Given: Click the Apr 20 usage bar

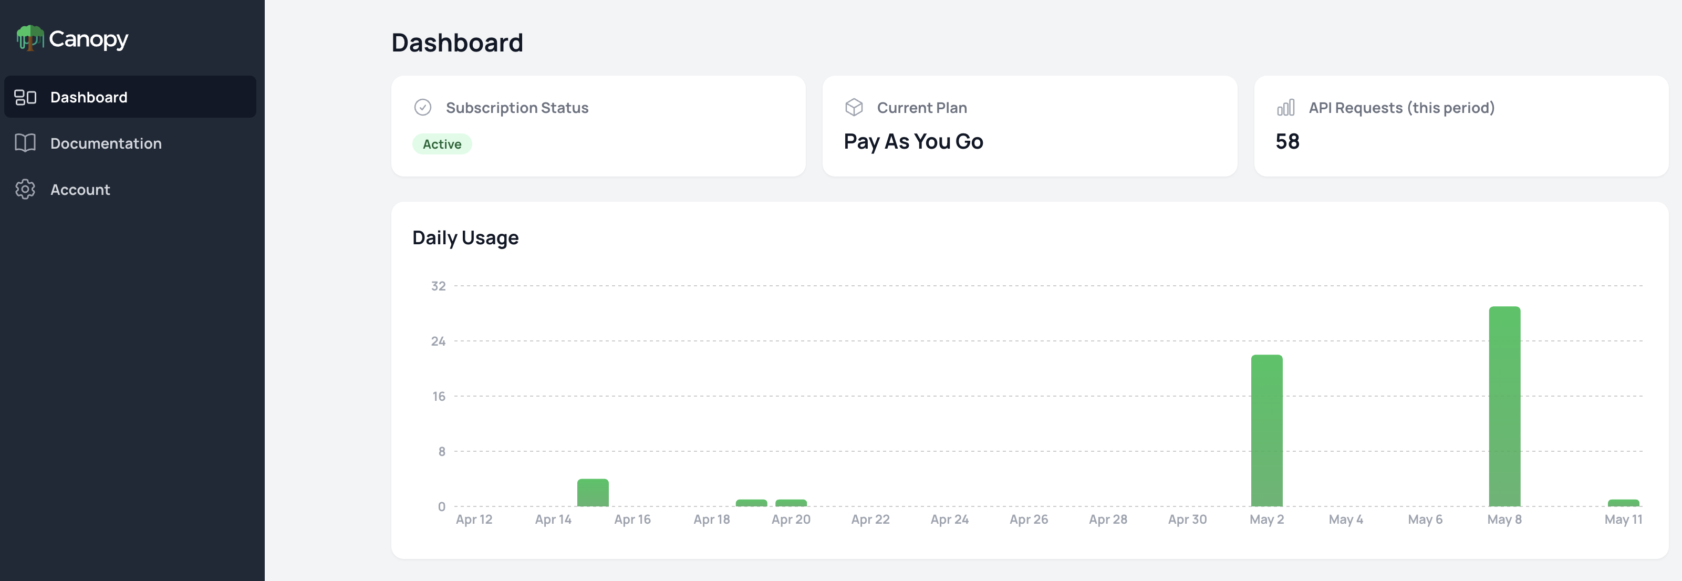Looking at the screenshot, I should [791, 503].
